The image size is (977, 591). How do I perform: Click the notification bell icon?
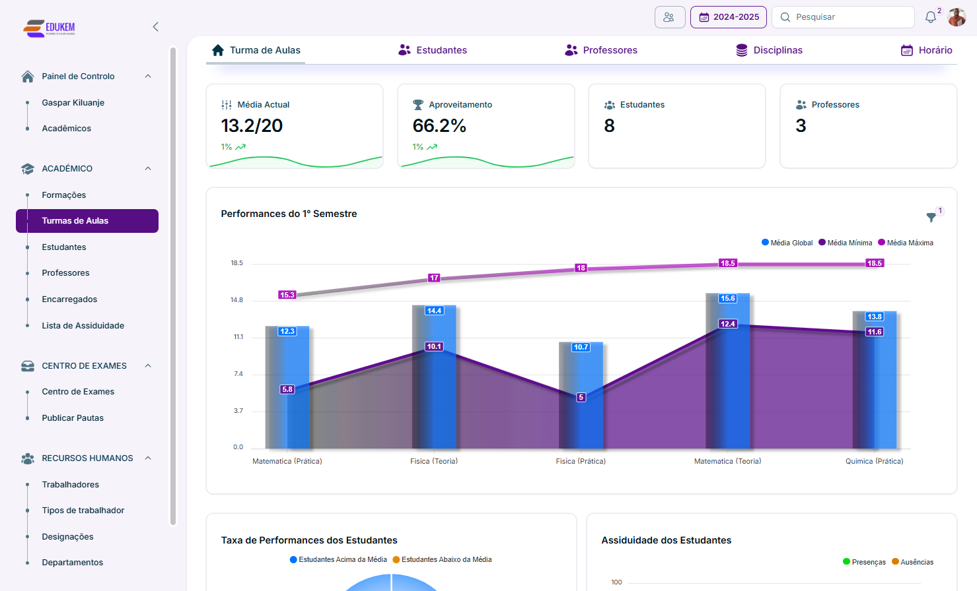[x=931, y=17]
